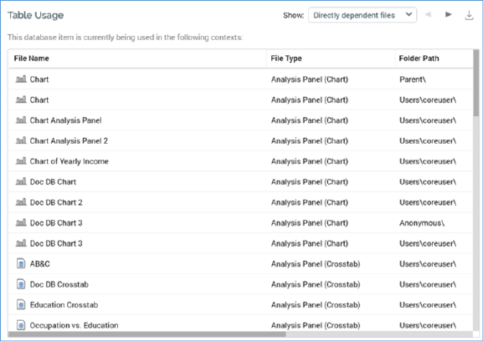Go to next page with right arrow
The width and height of the screenshot is (483, 341).
(x=449, y=14)
